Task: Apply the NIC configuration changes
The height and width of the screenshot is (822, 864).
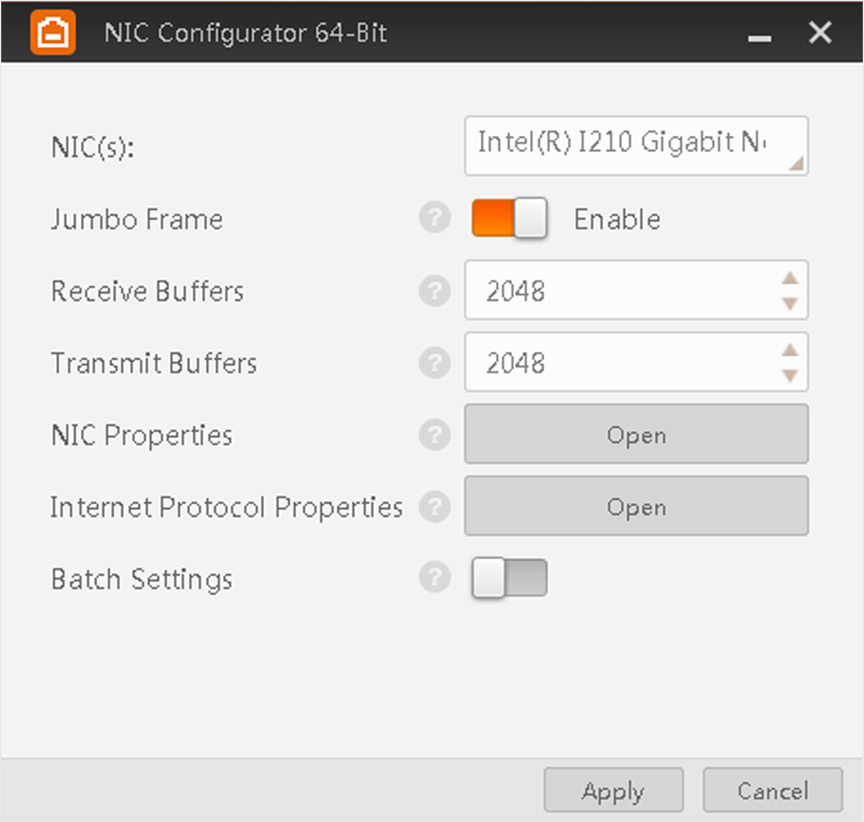Action: [613, 790]
